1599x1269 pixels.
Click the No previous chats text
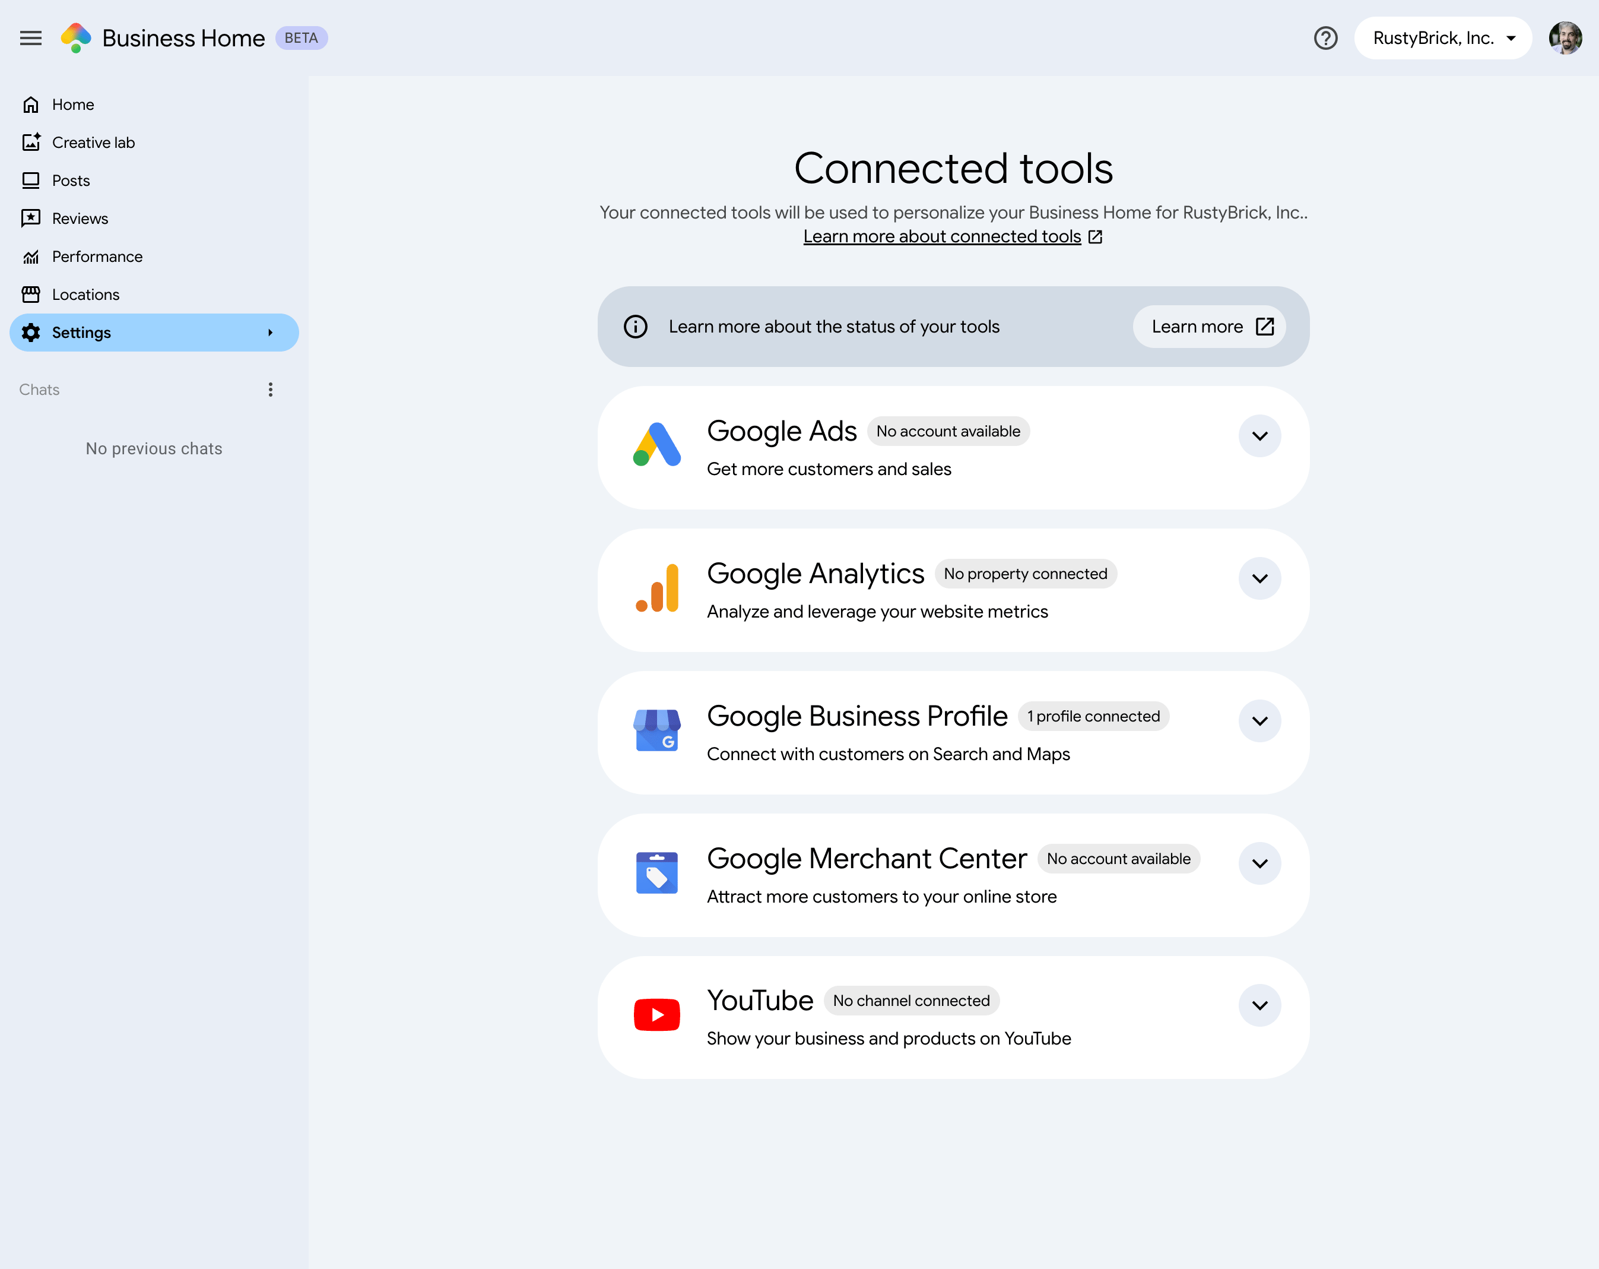154,449
